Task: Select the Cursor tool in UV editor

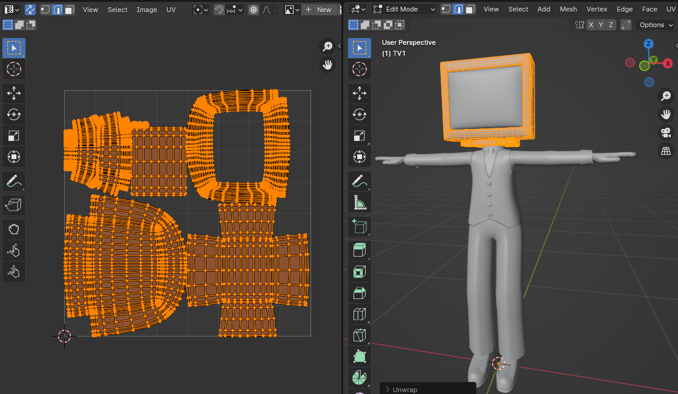Action: (x=14, y=69)
